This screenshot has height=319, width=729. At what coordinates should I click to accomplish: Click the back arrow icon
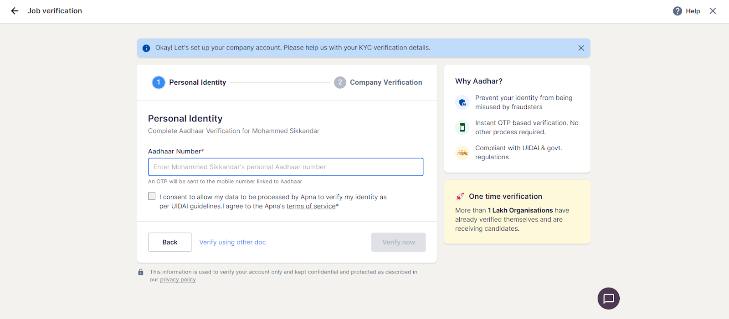(x=15, y=11)
